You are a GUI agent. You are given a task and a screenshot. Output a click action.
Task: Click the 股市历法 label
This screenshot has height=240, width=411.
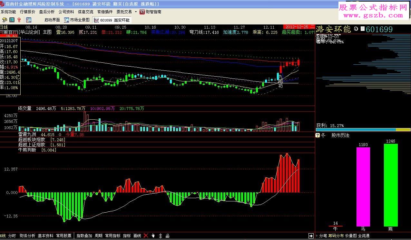pos(340,135)
